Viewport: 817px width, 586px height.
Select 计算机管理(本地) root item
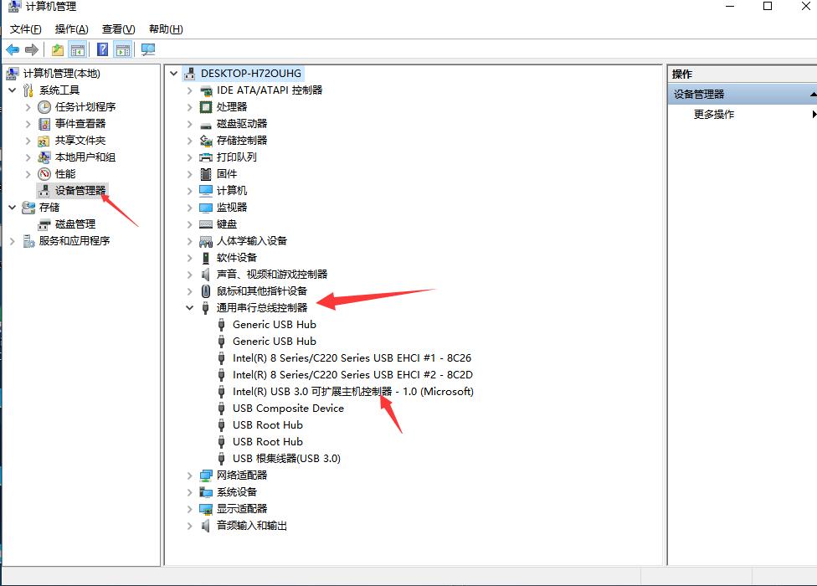pyautogui.click(x=61, y=74)
